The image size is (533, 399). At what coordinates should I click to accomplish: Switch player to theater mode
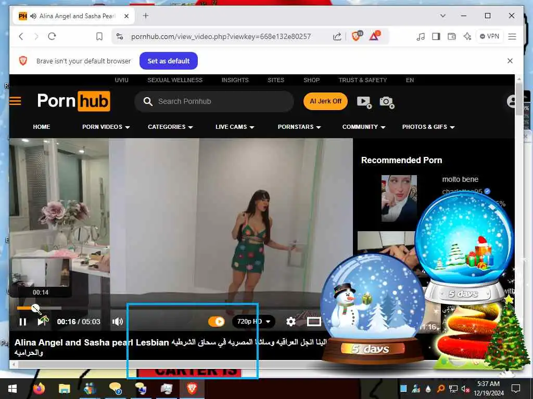point(314,321)
